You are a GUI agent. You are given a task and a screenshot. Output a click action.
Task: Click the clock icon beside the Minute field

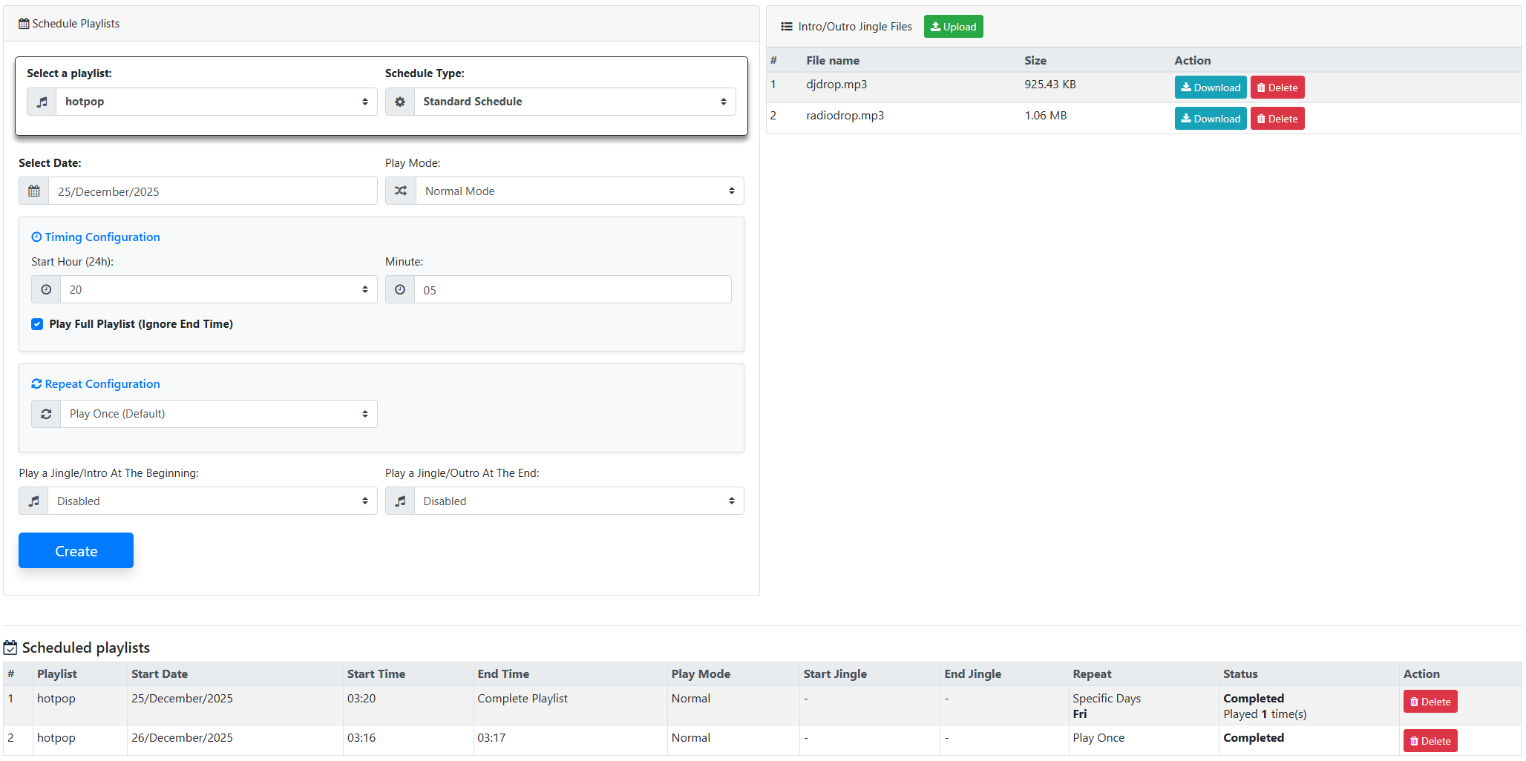point(400,290)
